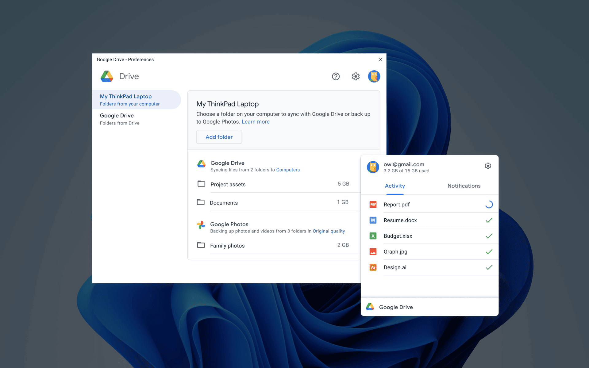Screen dimensions: 589x368
Task: Open Preferences settings gear icon
Action: pos(356,76)
